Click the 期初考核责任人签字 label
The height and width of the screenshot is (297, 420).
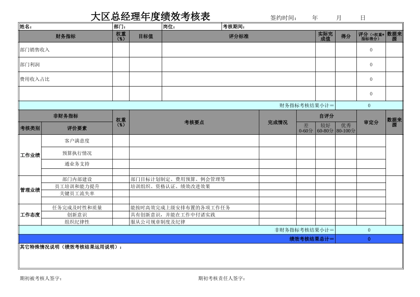221,278
